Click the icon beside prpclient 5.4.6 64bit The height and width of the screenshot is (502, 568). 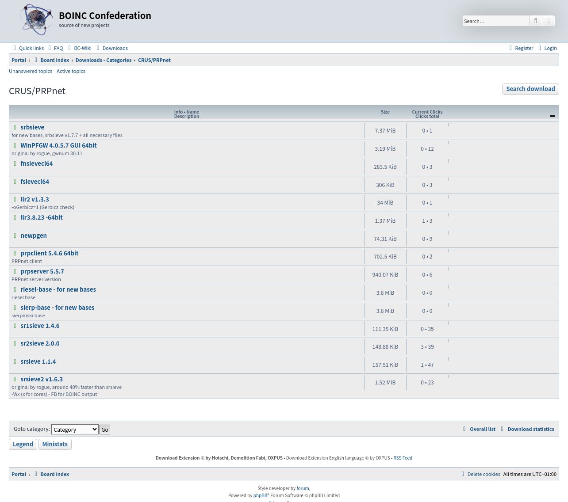click(x=15, y=253)
